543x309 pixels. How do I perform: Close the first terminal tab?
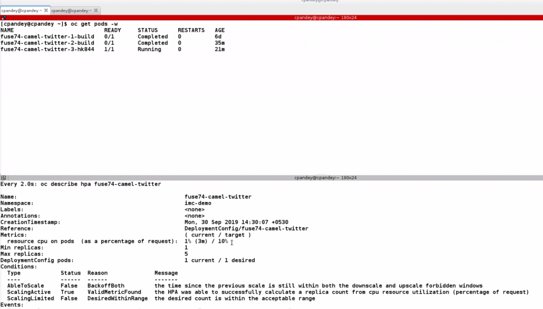[x=47, y=11]
